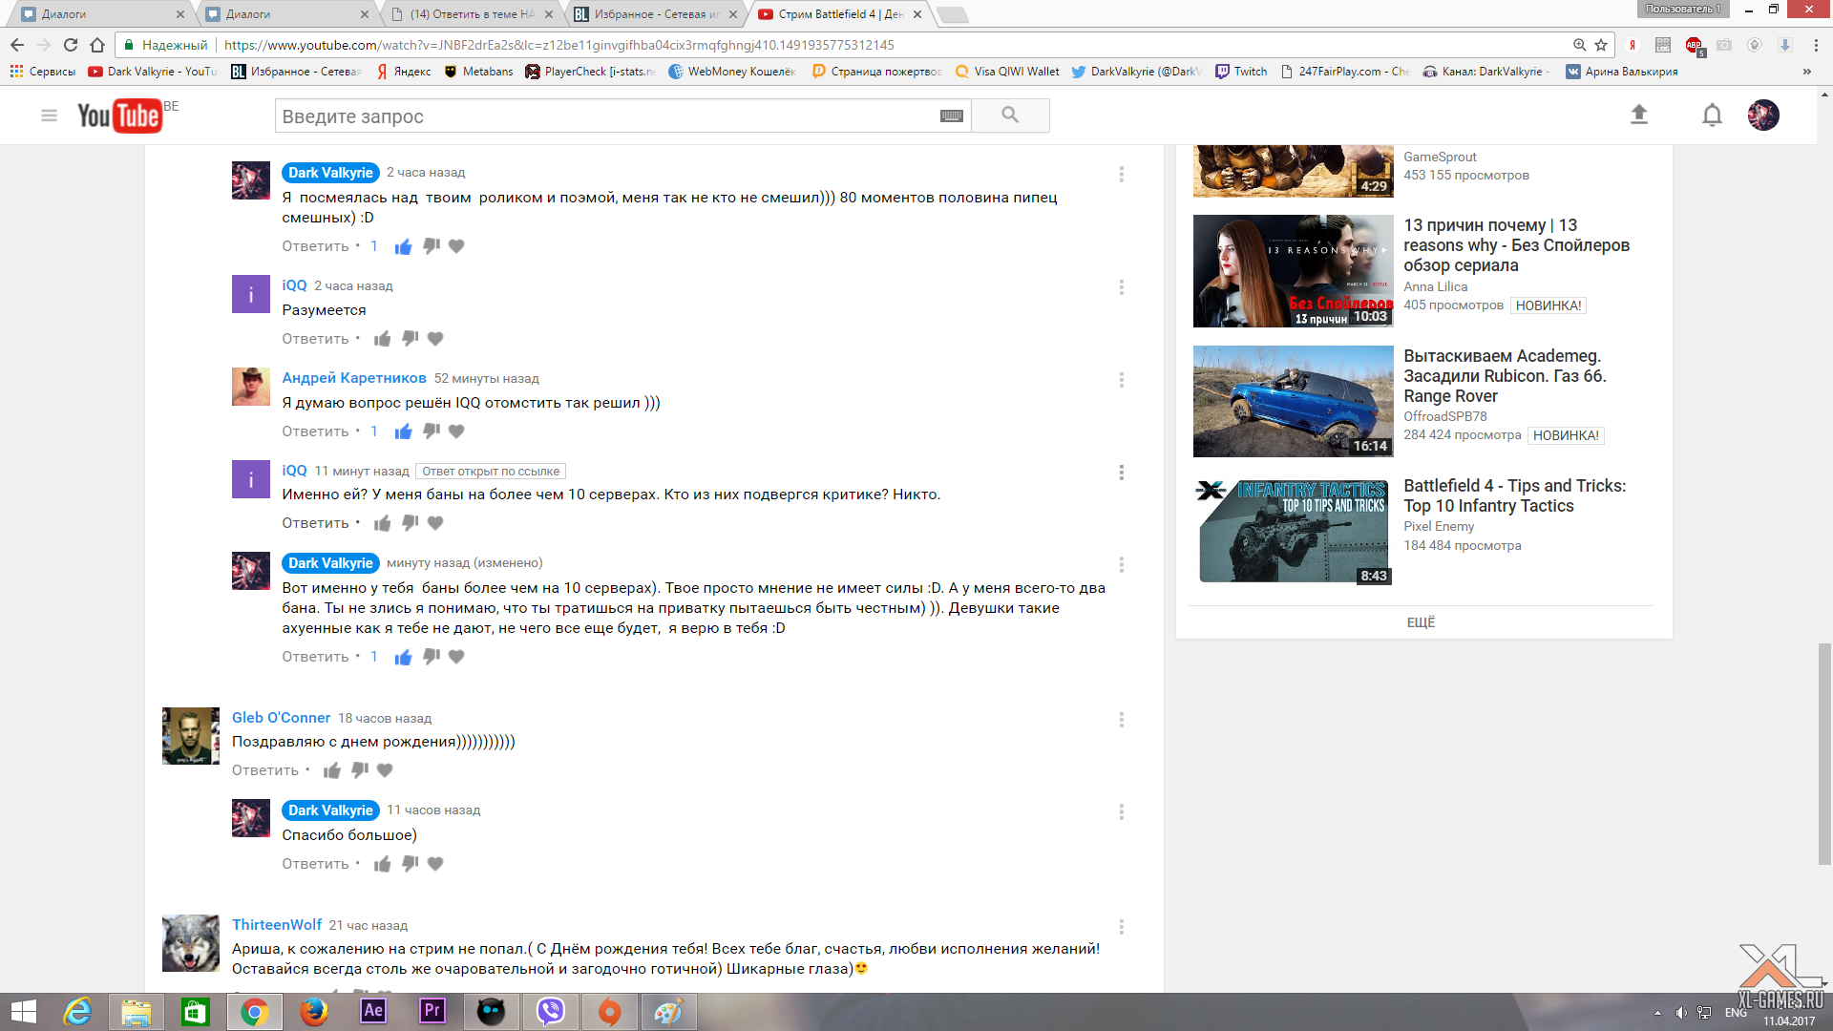Open Андрей Каретников's channel link
This screenshot has width=1833, height=1031.
(354, 378)
